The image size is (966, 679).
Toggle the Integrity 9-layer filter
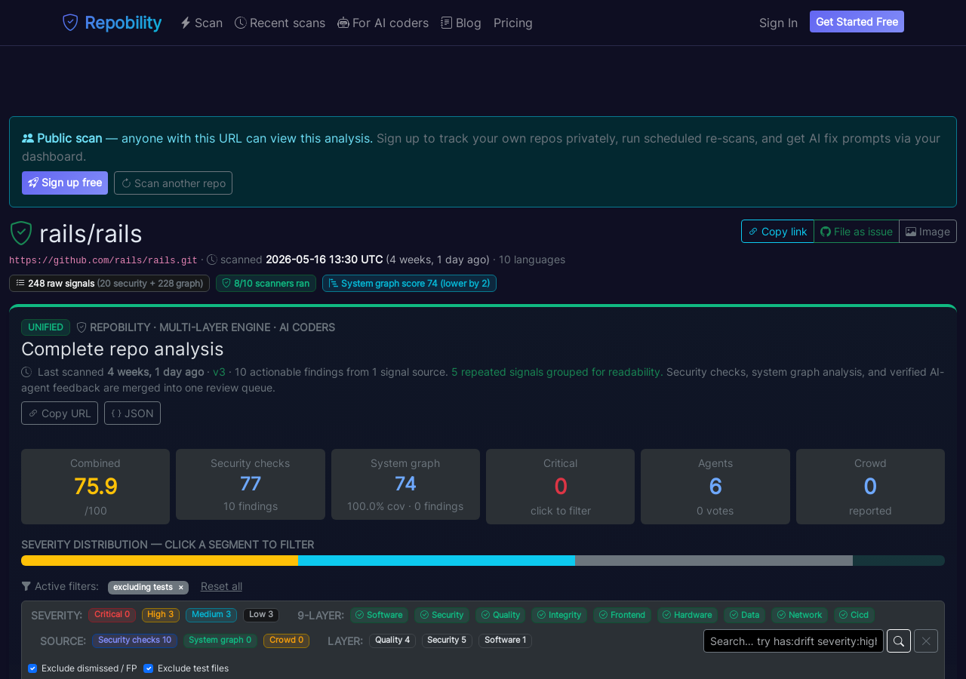pos(559,615)
